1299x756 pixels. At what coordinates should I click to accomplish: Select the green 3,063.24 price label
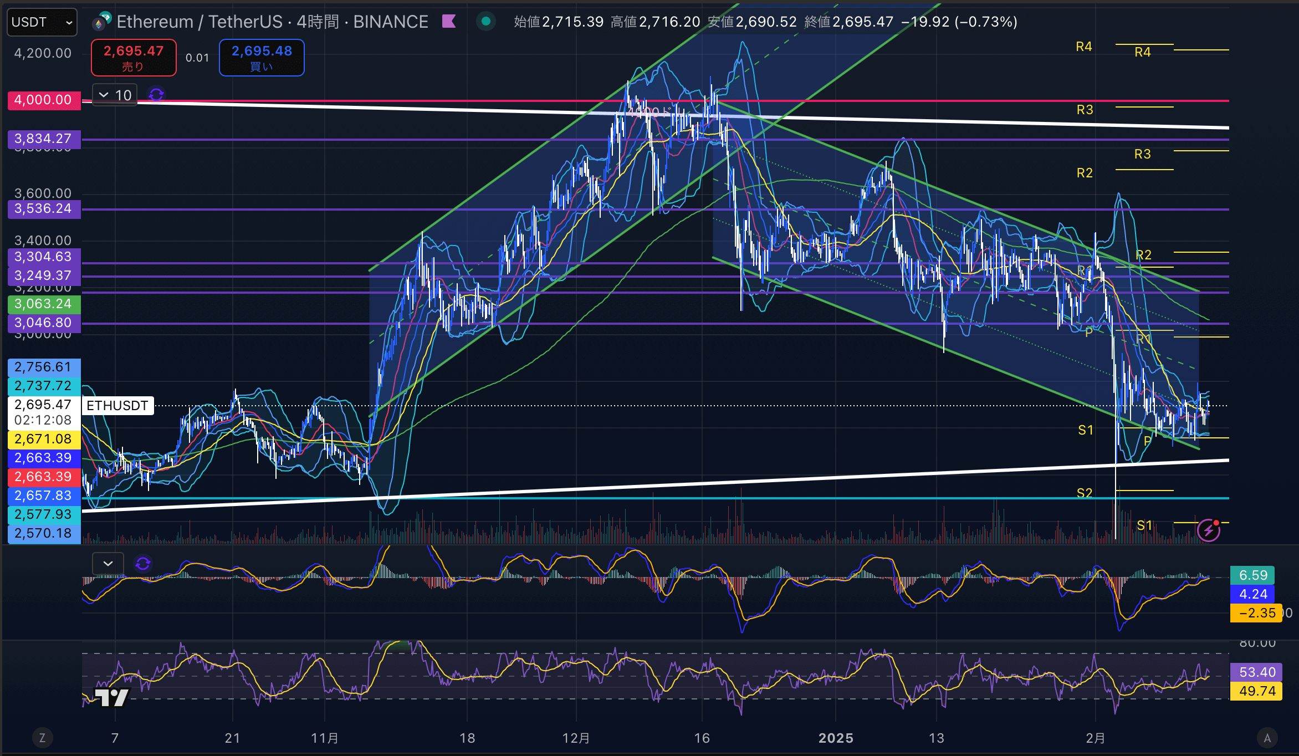(44, 304)
